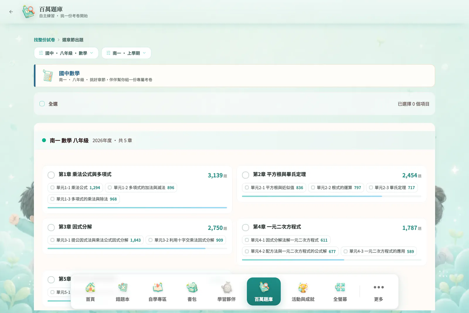469x313 pixels.
Task: Click the 3,139 question count
Action: [215, 175]
